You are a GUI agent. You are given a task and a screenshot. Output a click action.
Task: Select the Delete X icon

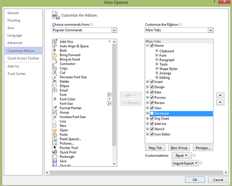[55, 81]
